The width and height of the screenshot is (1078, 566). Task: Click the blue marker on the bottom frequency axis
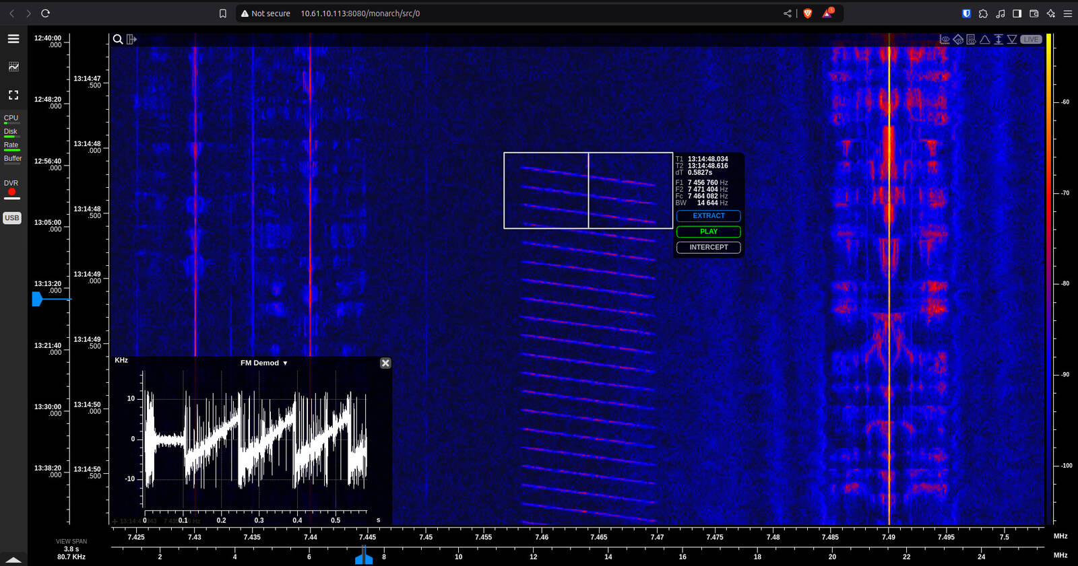point(364,557)
